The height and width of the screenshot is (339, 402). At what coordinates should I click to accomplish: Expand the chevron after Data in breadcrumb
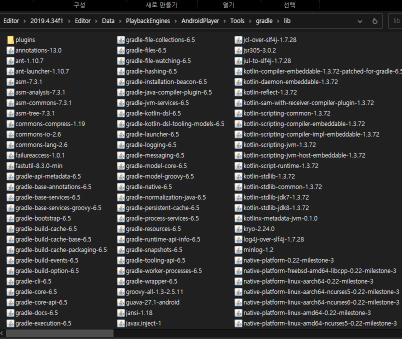[120, 21]
